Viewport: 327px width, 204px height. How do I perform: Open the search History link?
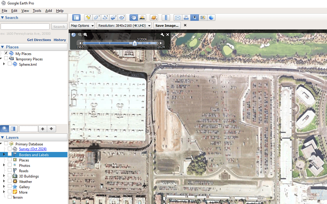pos(60,40)
